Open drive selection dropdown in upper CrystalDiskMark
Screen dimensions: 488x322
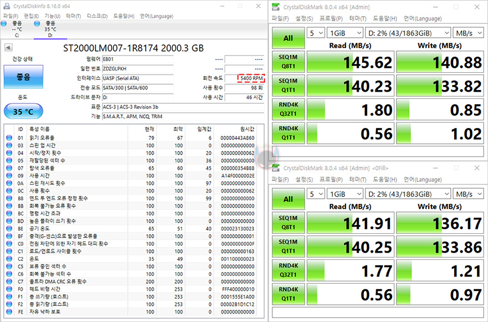pyautogui.click(x=408, y=33)
